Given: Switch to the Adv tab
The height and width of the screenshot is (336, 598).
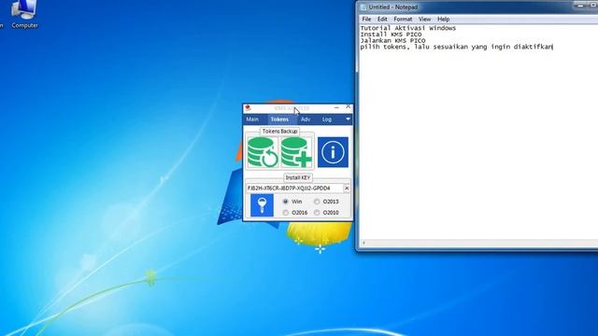Looking at the screenshot, I should point(306,119).
